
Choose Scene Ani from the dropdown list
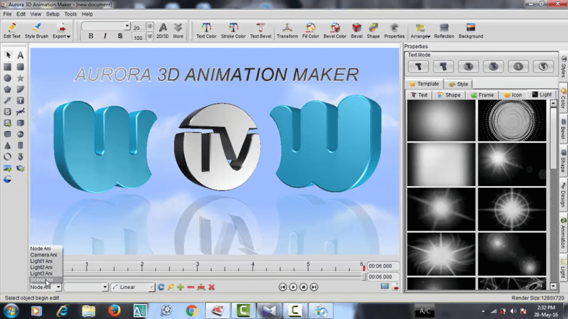pos(42,280)
